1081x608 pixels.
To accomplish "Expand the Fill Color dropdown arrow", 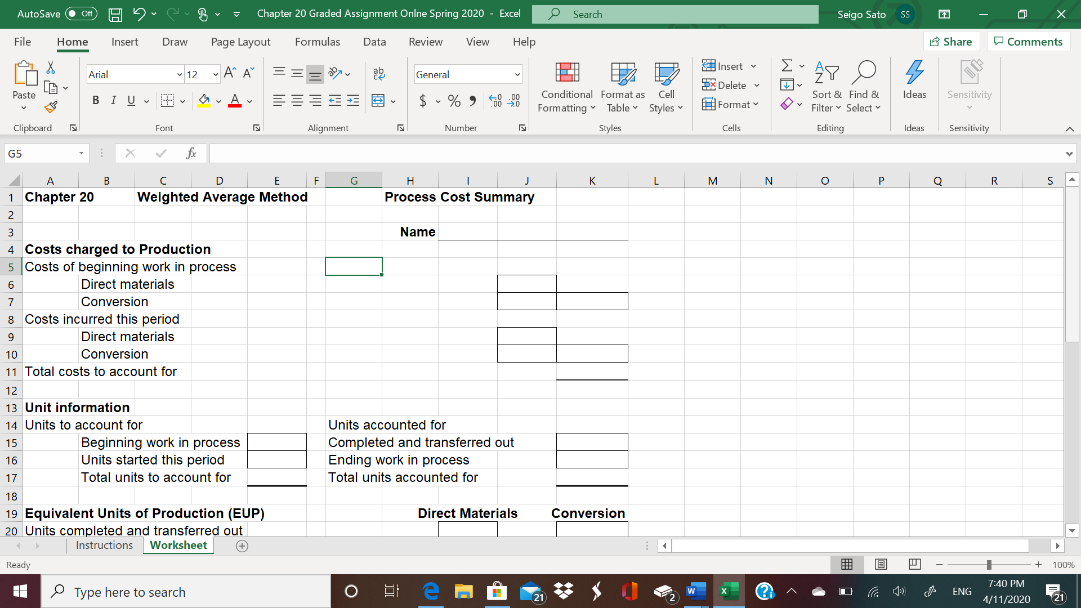I will 218,101.
